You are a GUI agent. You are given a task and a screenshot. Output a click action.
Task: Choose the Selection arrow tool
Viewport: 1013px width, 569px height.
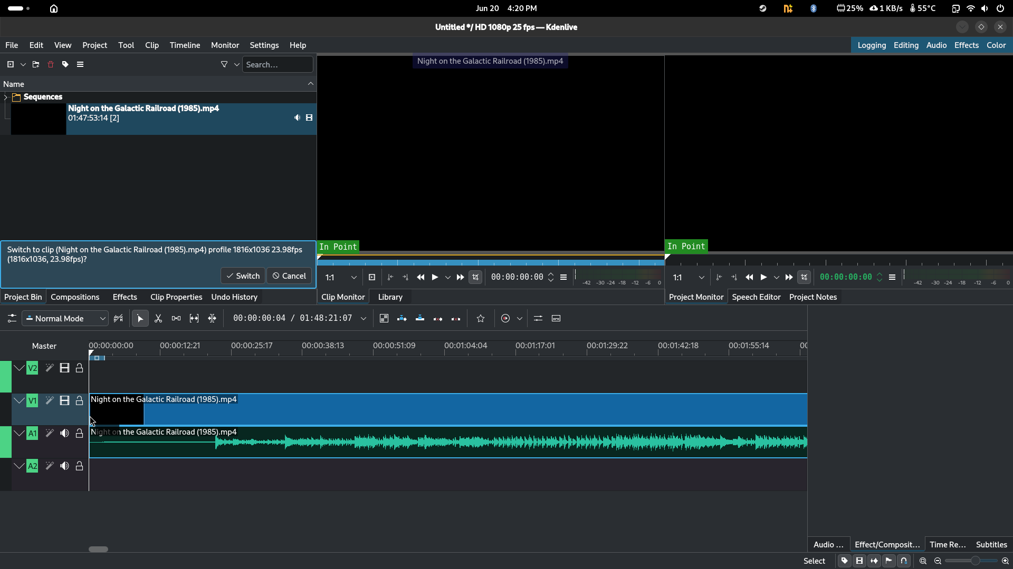point(140,319)
